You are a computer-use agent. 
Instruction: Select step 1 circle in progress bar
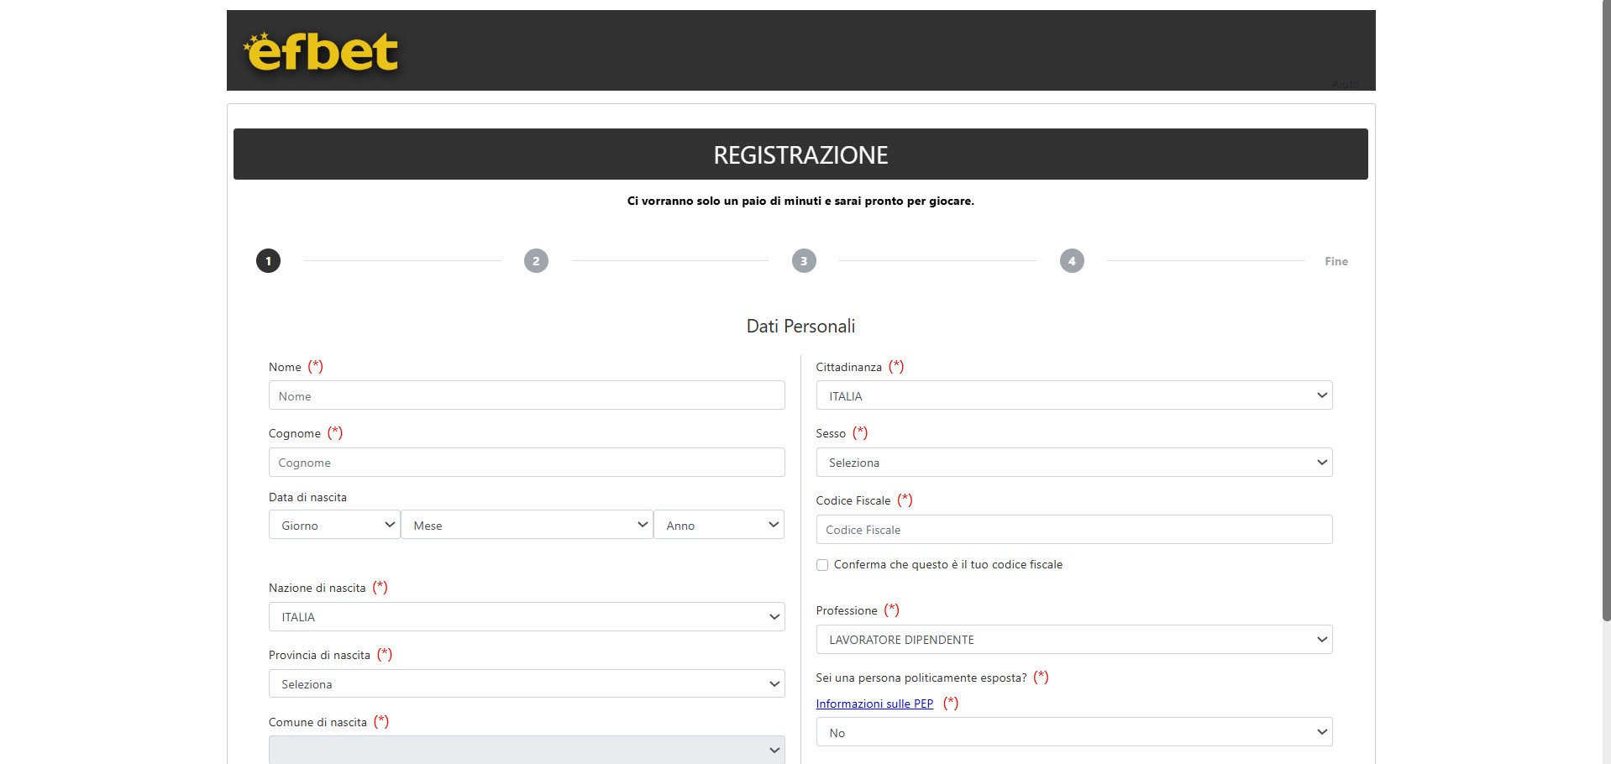pos(268,261)
